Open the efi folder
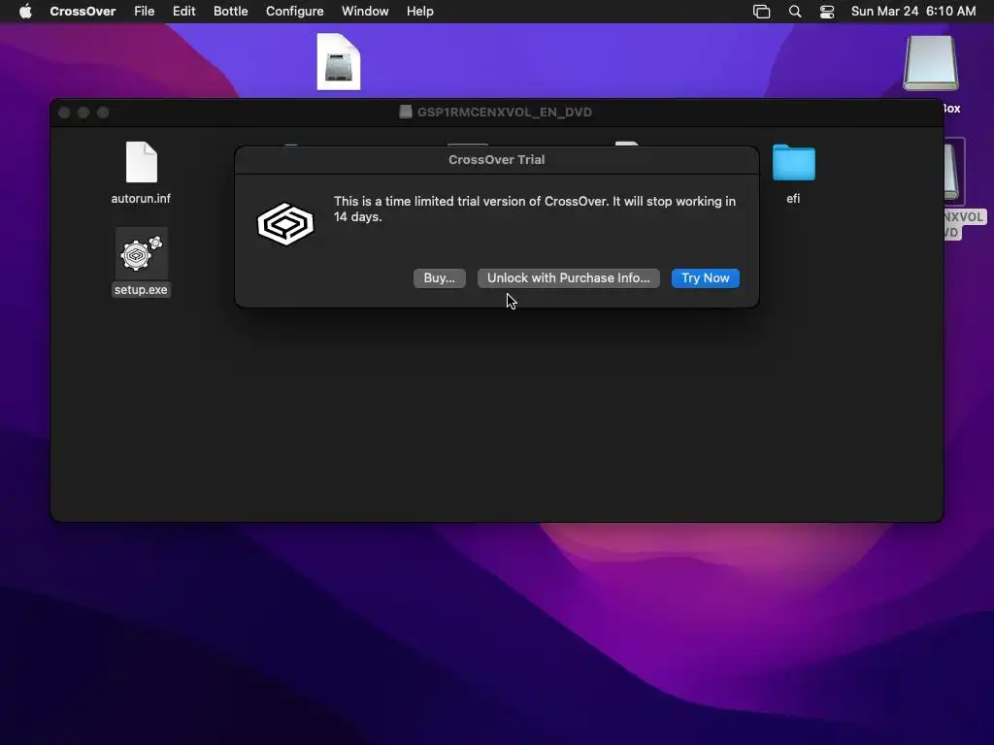Image resolution: width=994 pixels, height=745 pixels. tap(794, 163)
